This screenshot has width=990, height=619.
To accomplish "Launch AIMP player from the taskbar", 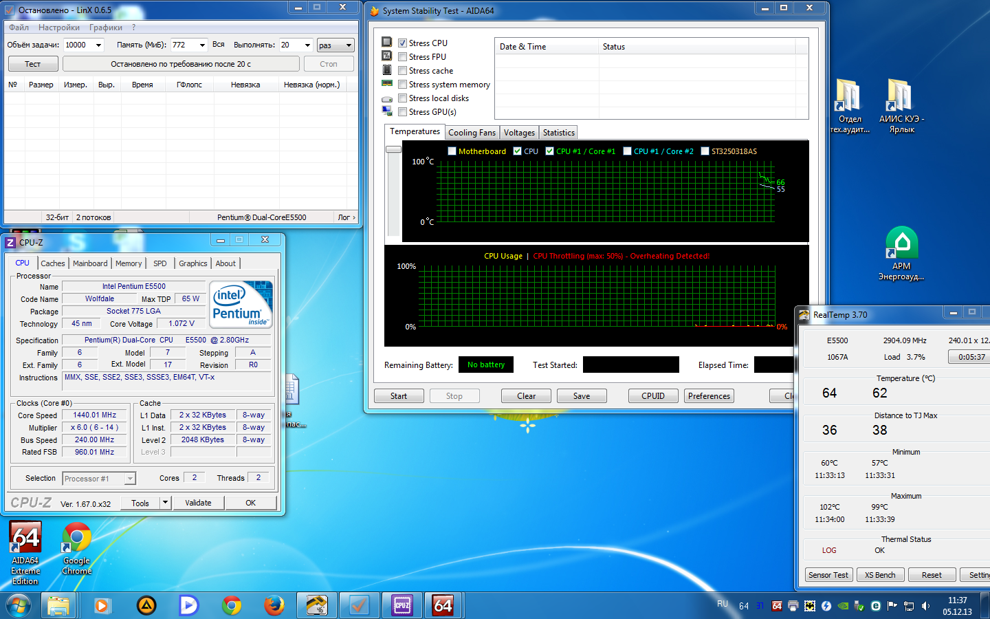I will pos(146,606).
